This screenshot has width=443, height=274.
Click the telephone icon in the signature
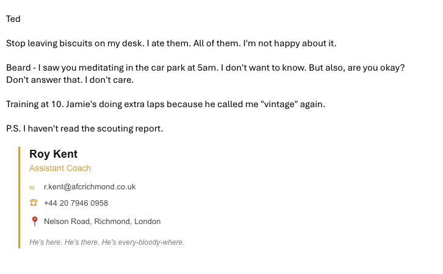33,203
